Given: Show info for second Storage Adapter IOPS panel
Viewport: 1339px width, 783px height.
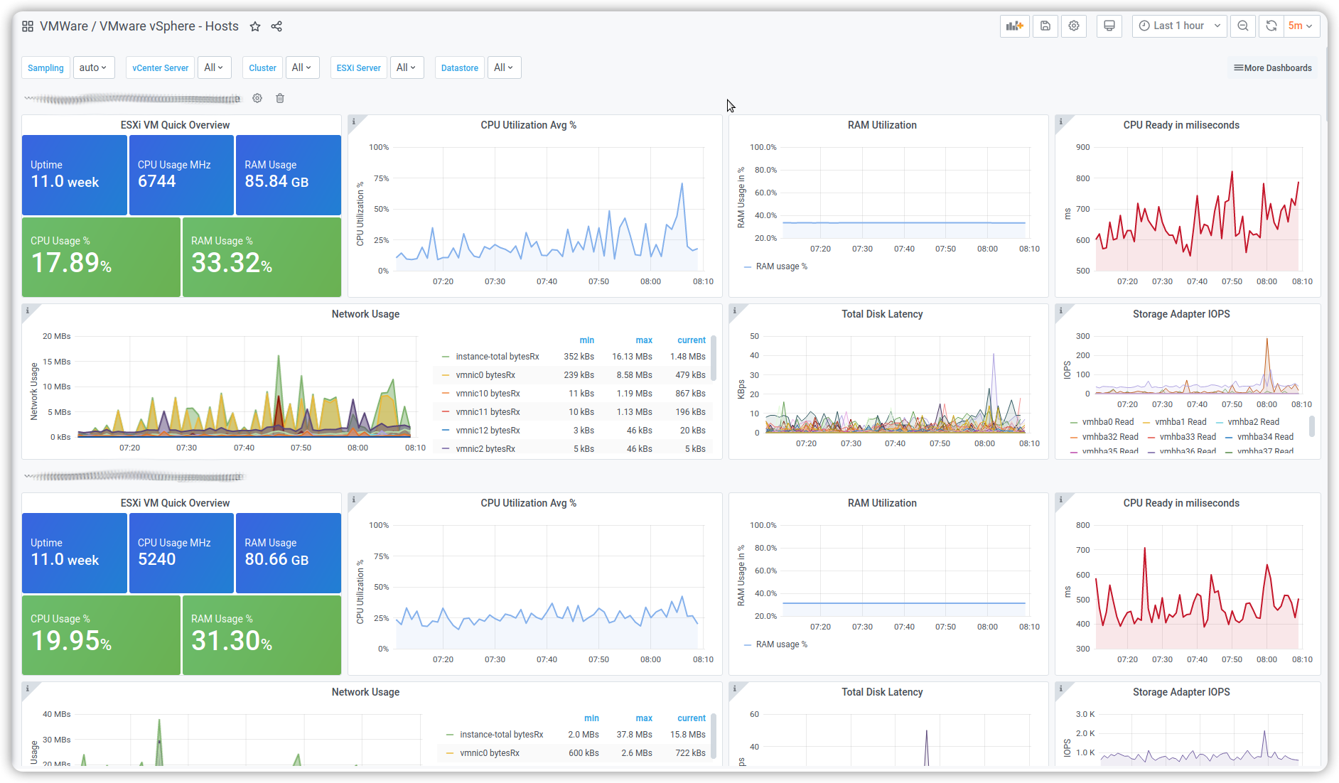Looking at the screenshot, I should (1061, 688).
